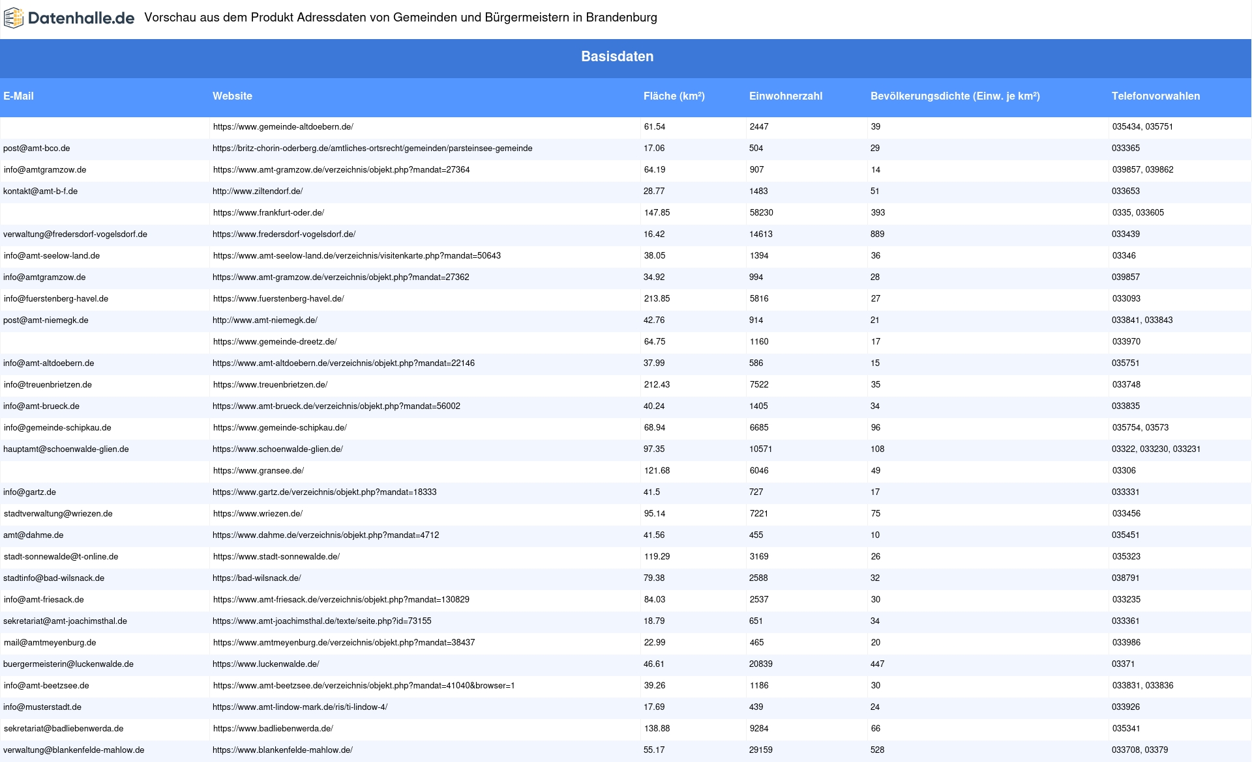This screenshot has width=1252, height=762.
Task: Select the info@gemeinde-schipkau.de email
Action: click(57, 428)
